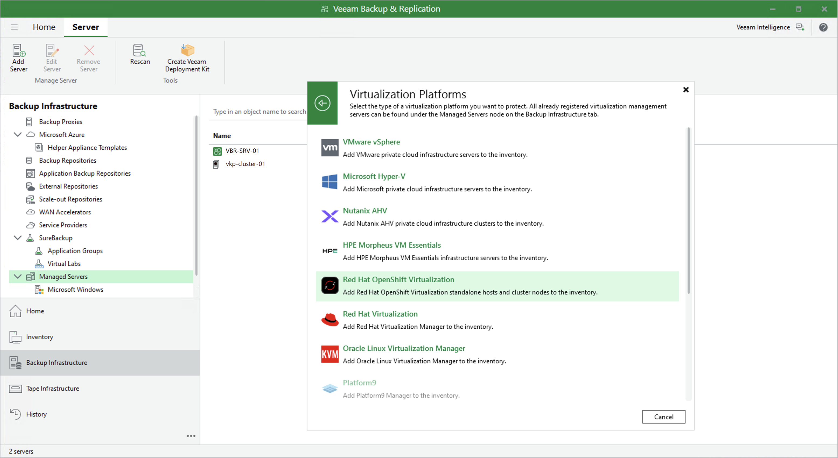Choose VMware vSphere platform link
The width and height of the screenshot is (838, 458).
371,142
